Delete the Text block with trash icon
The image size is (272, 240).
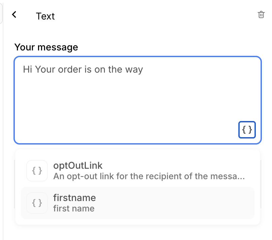coord(261,15)
